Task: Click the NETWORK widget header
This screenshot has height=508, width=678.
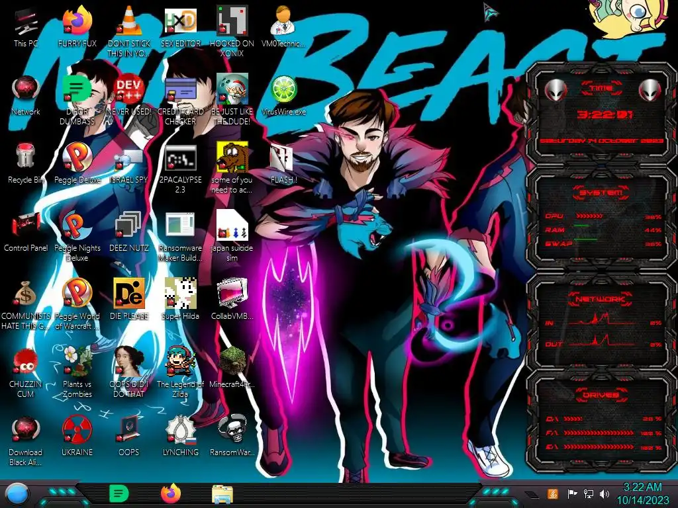Action: pyautogui.click(x=601, y=299)
